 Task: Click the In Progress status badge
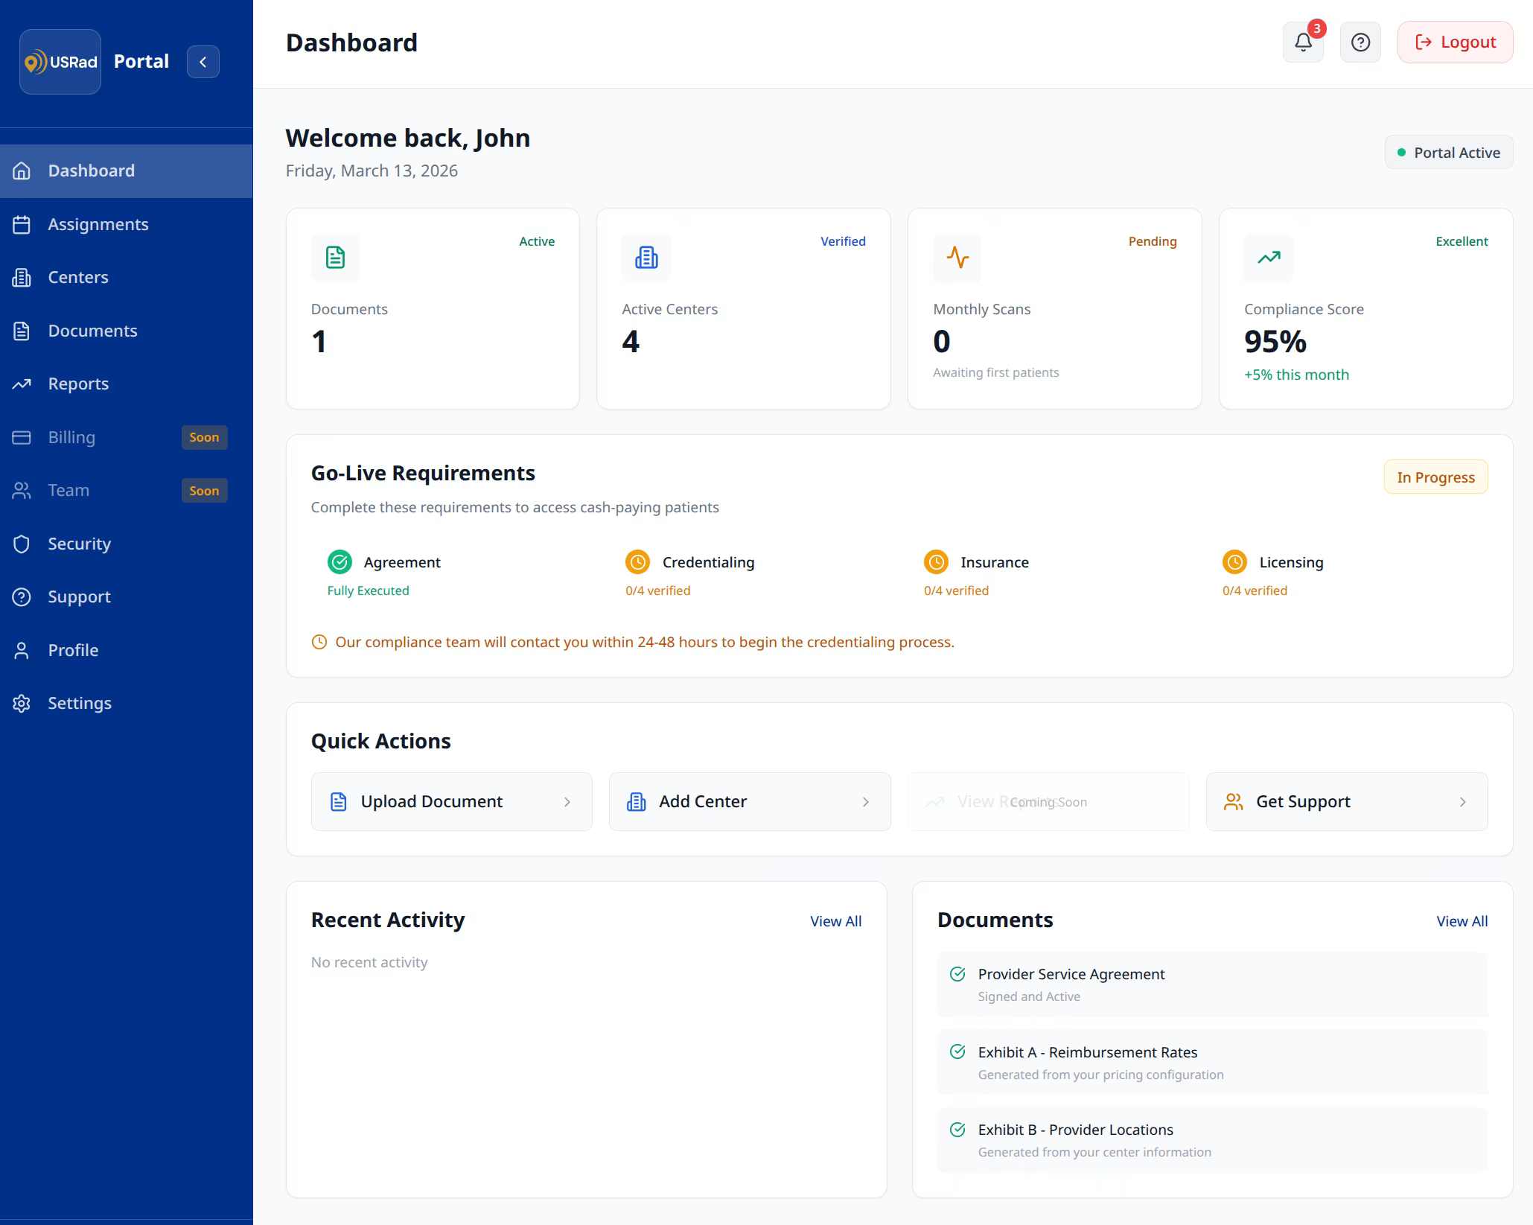click(x=1435, y=477)
